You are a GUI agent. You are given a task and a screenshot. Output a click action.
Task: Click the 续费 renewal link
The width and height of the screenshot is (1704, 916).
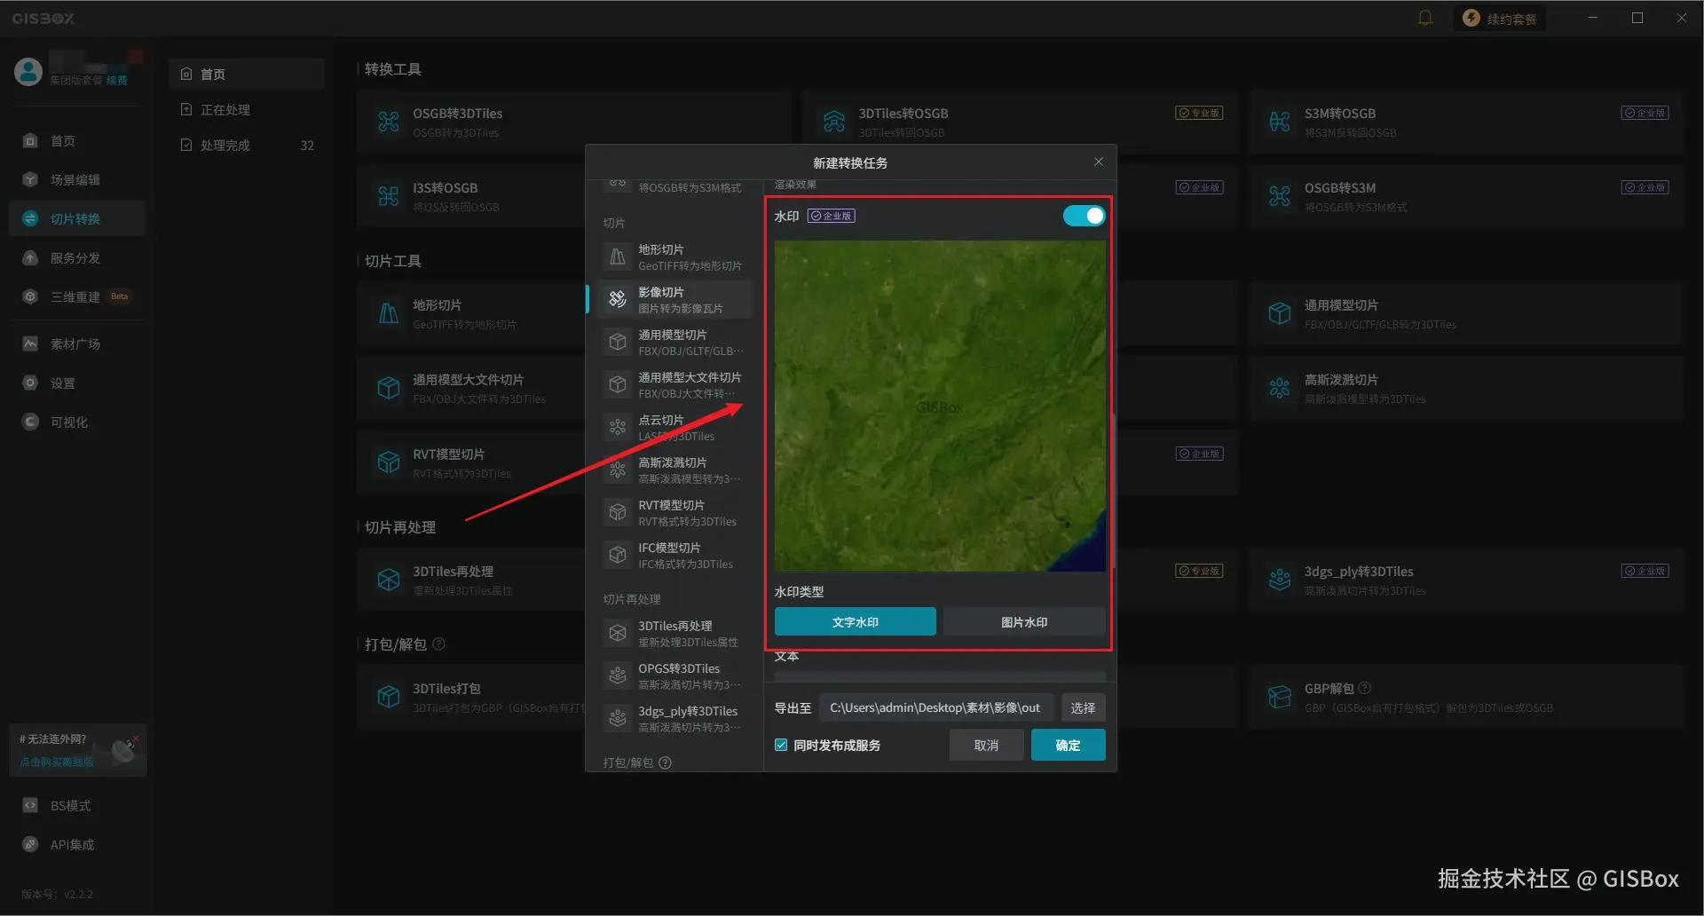(x=117, y=80)
